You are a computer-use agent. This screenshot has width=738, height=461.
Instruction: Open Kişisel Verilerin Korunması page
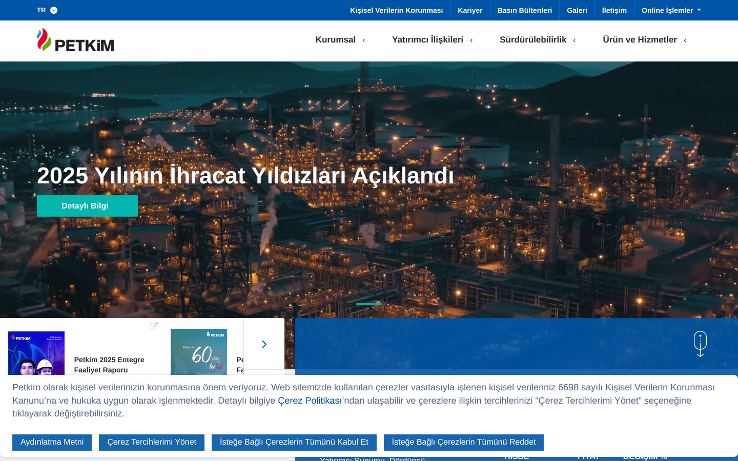pos(396,10)
